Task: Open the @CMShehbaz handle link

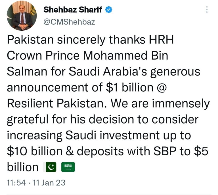Action: 69,22
